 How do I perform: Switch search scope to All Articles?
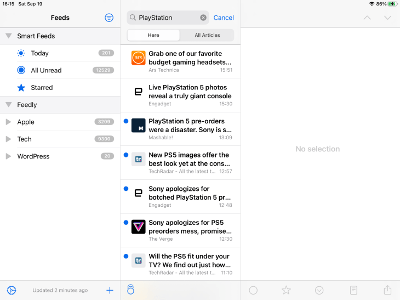(x=207, y=35)
